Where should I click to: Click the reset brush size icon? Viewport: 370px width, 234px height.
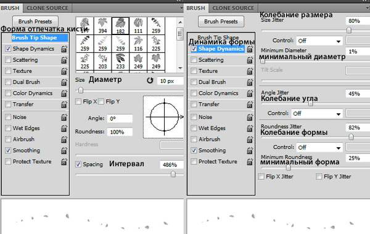point(150,81)
